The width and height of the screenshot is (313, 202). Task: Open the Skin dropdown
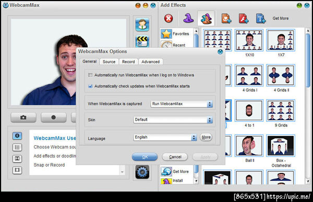[173, 120]
